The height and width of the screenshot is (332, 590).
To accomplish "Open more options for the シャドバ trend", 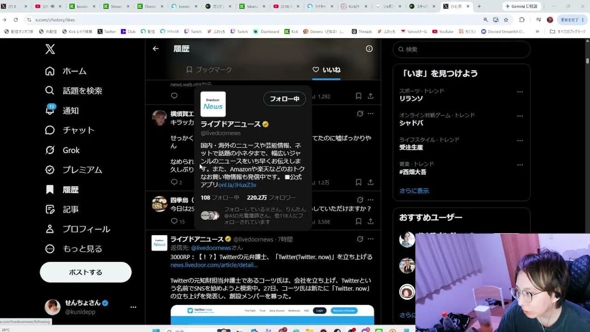I will coord(520,116).
